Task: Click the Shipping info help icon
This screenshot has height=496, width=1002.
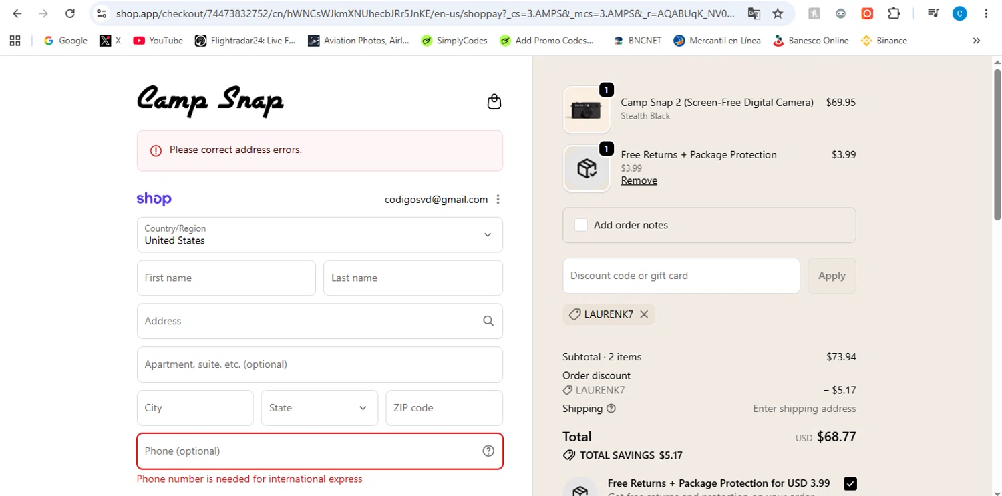Action: (x=611, y=409)
